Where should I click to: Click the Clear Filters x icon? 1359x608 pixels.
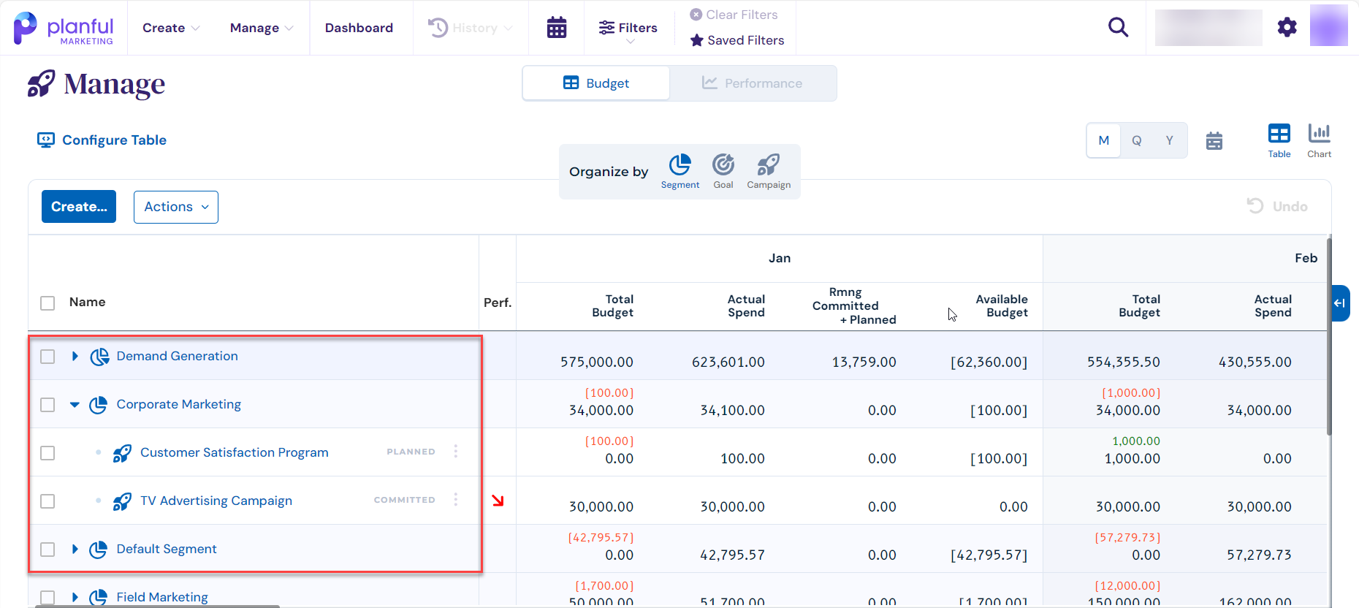[x=696, y=15]
